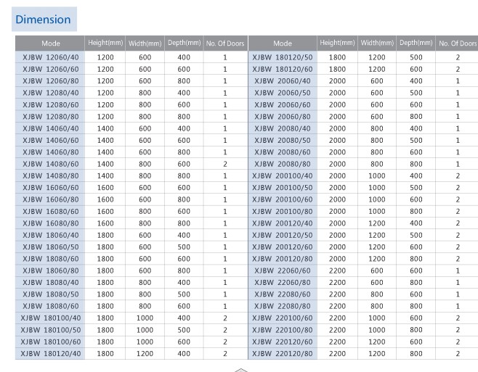Screen dimensions: 478x372
Task: Choose the XJBW 12080/80 model cell
Action: click(x=50, y=117)
